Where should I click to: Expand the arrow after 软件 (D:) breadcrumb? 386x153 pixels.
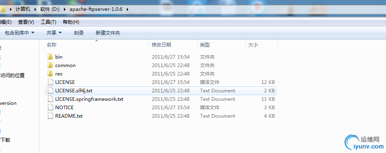(x=64, y=9)
